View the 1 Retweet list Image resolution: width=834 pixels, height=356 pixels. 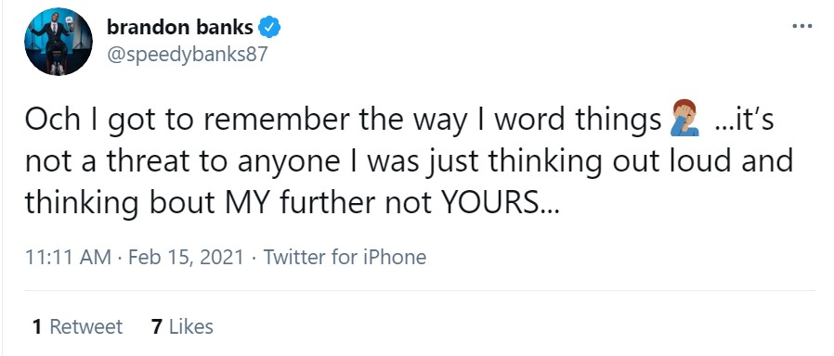[77, 327]
